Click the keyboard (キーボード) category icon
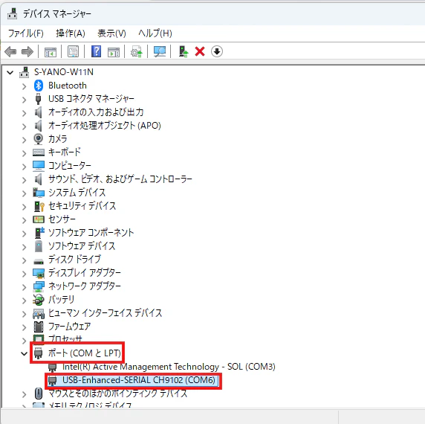 [39, 152]
